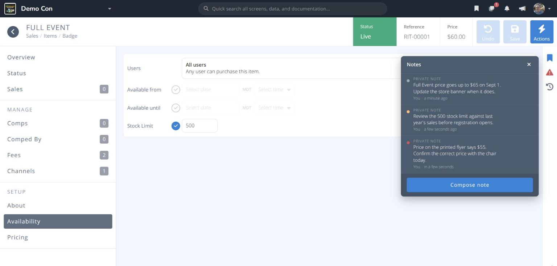Screen dimensions: 557x266
Task: Open the Status section
Action: pyautogui.click(x=58, y=73)
